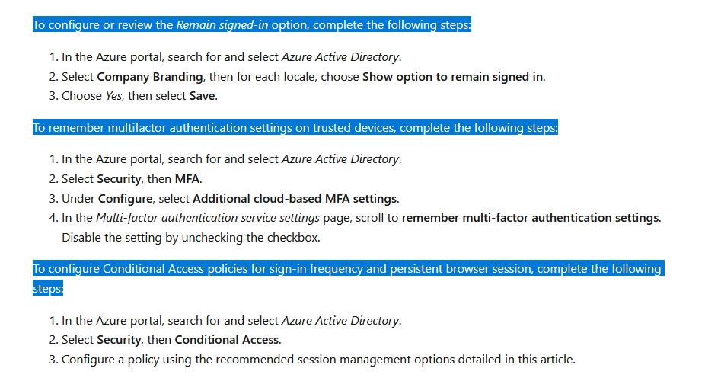
Task: Click 'Configure a policy using the recommended' line
Action: click(318, 360)
